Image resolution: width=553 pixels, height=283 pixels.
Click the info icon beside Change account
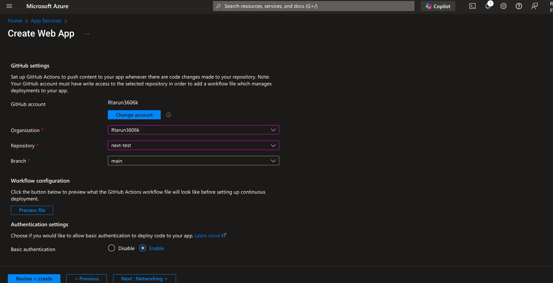click(x=169, y=115)
